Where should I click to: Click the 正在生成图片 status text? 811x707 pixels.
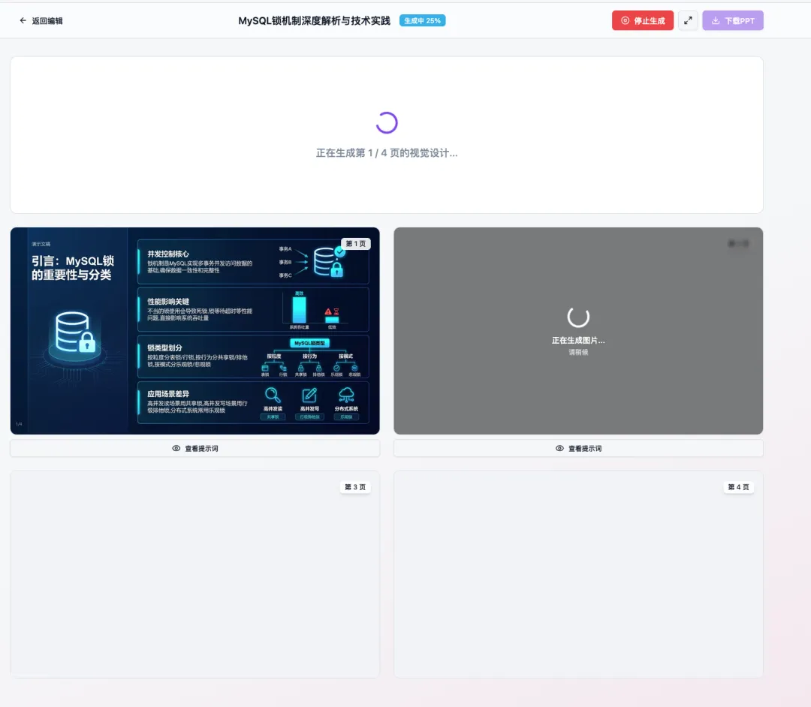point(578,340)
